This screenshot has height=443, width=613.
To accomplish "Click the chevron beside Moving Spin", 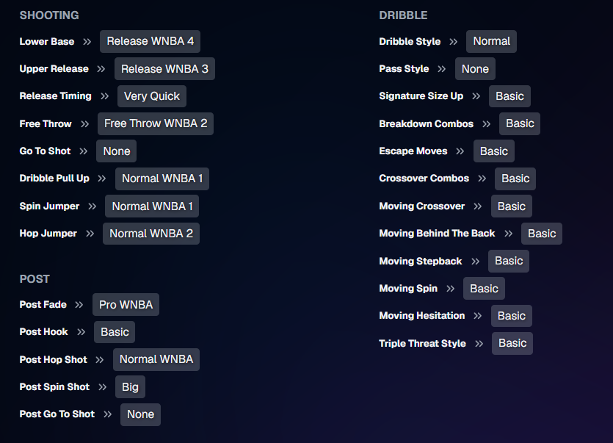I will tap(451, 289).
